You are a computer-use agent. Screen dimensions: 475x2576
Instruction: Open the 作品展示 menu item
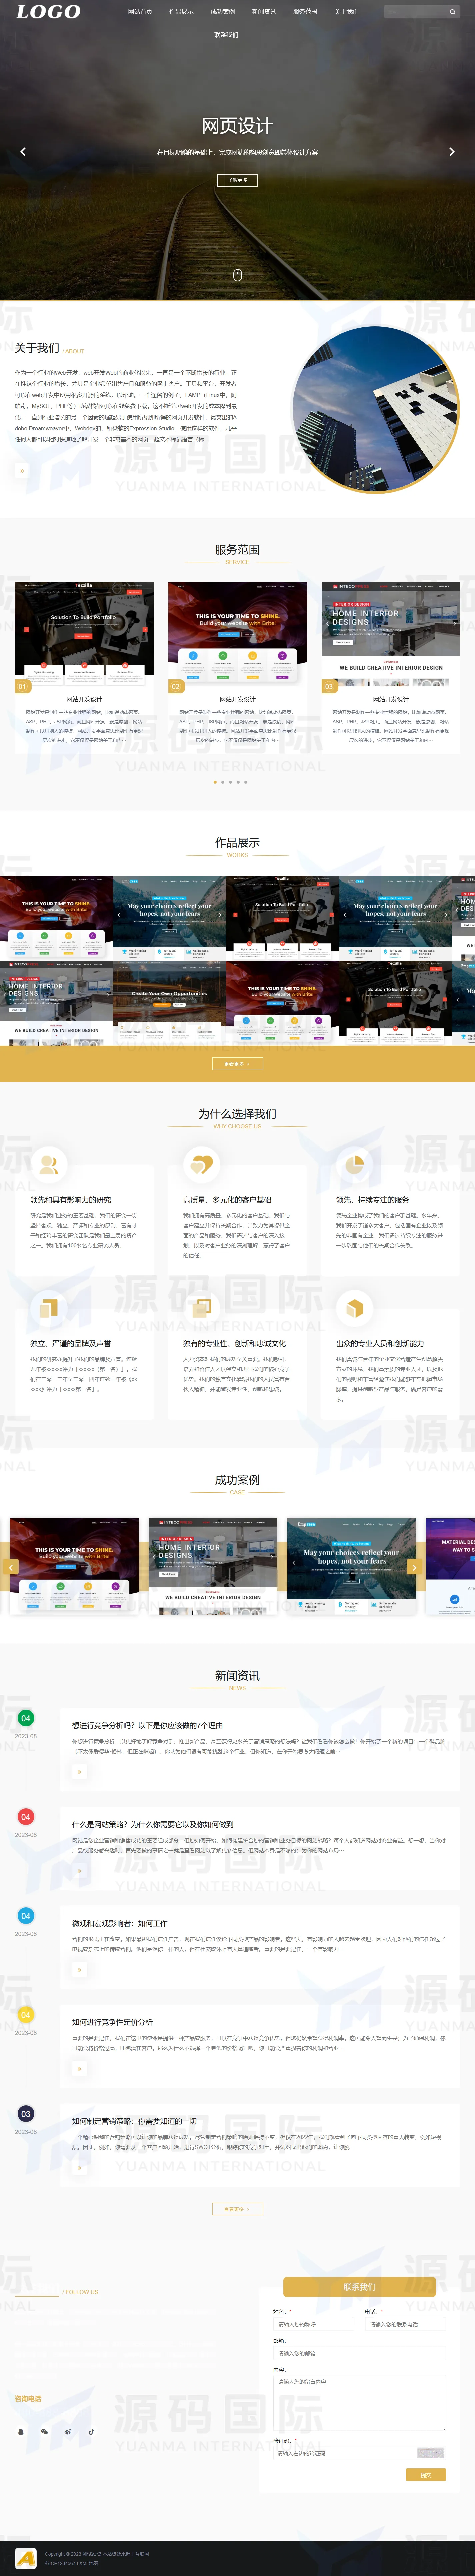click(181, 12)
